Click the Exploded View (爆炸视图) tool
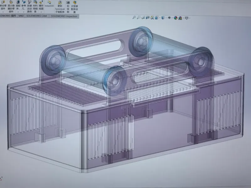This screenshot has width=251, height=188. pos(41,6)
